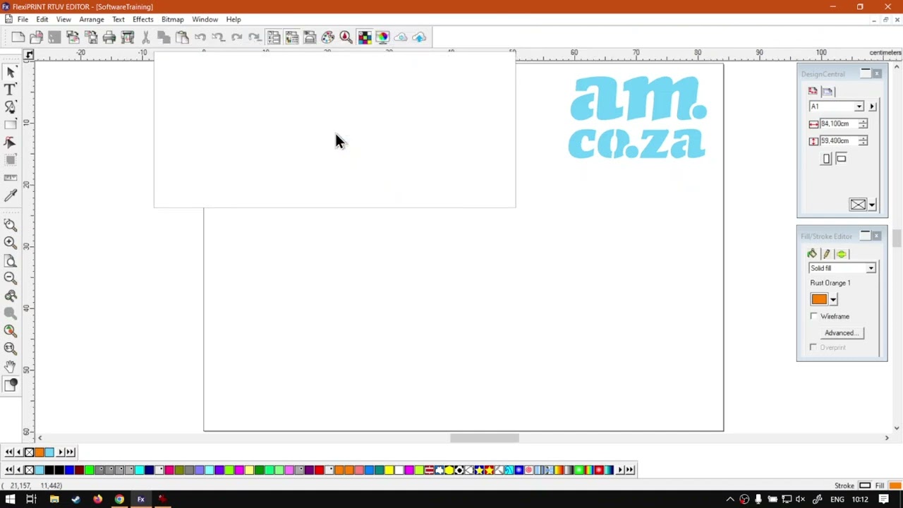Enable the Wireframe checkbox

[x=814, y=317]
